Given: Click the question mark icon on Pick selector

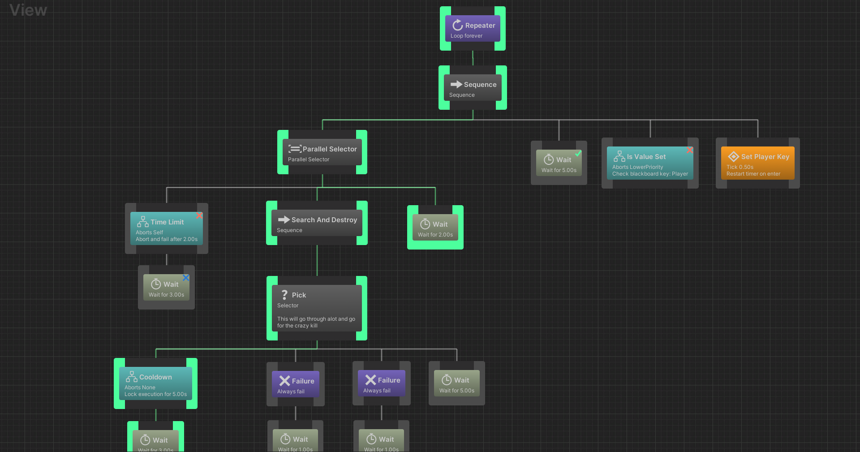Looking at the screenshot, I should 285,295.
